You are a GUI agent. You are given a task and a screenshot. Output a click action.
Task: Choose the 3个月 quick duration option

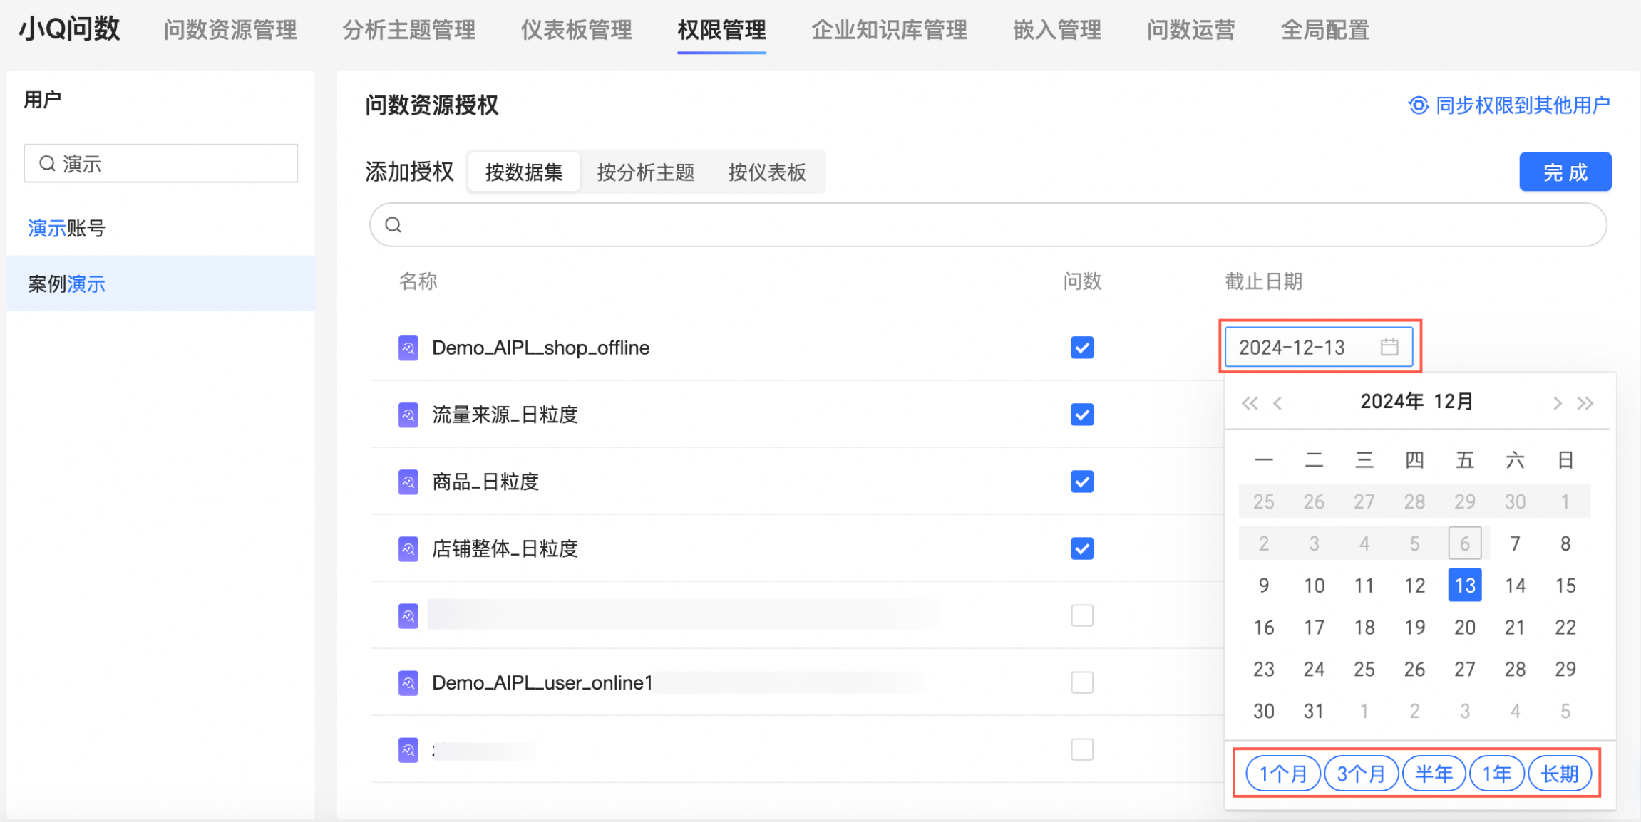click(x=1360, y=774)
